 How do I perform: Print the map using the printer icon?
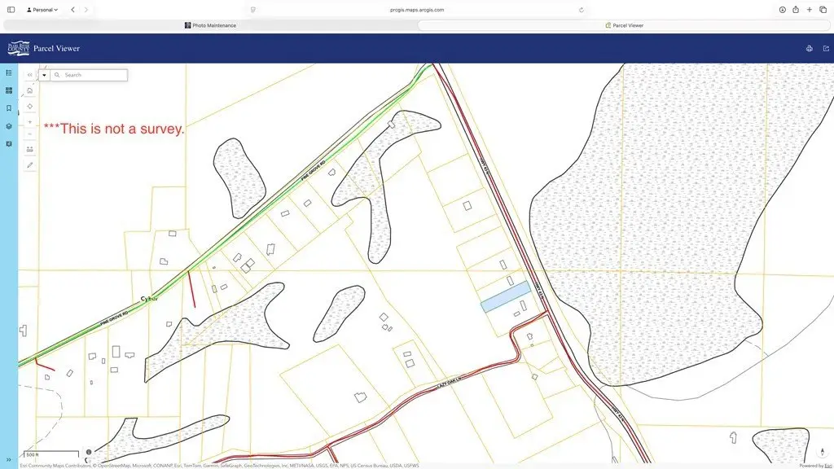click(809, 49)
